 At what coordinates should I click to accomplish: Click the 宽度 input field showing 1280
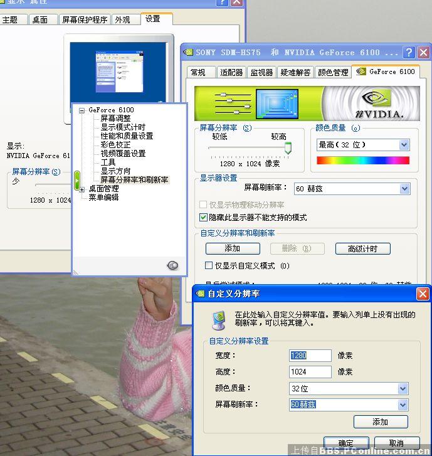310,356
